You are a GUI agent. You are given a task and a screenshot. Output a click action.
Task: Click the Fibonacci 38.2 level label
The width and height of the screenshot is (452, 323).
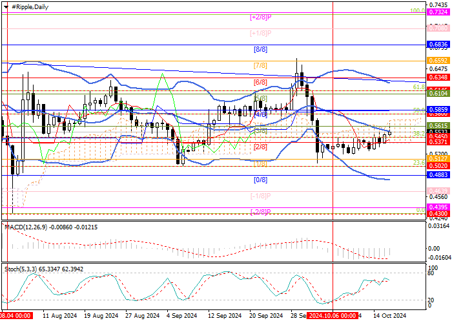click(419, 134)
